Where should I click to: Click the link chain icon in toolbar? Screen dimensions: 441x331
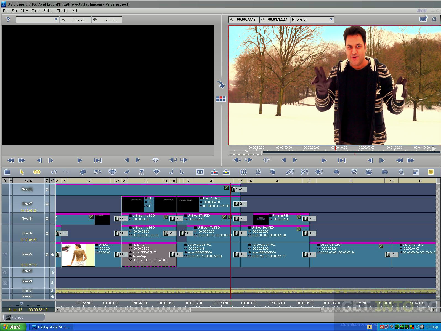tap(37, 172)
